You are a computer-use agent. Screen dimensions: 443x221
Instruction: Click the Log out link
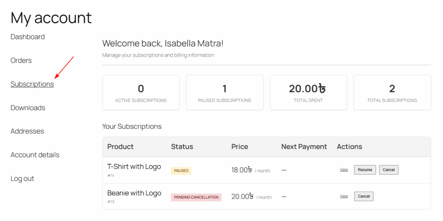pyautogui.click(x=22, y=179)
